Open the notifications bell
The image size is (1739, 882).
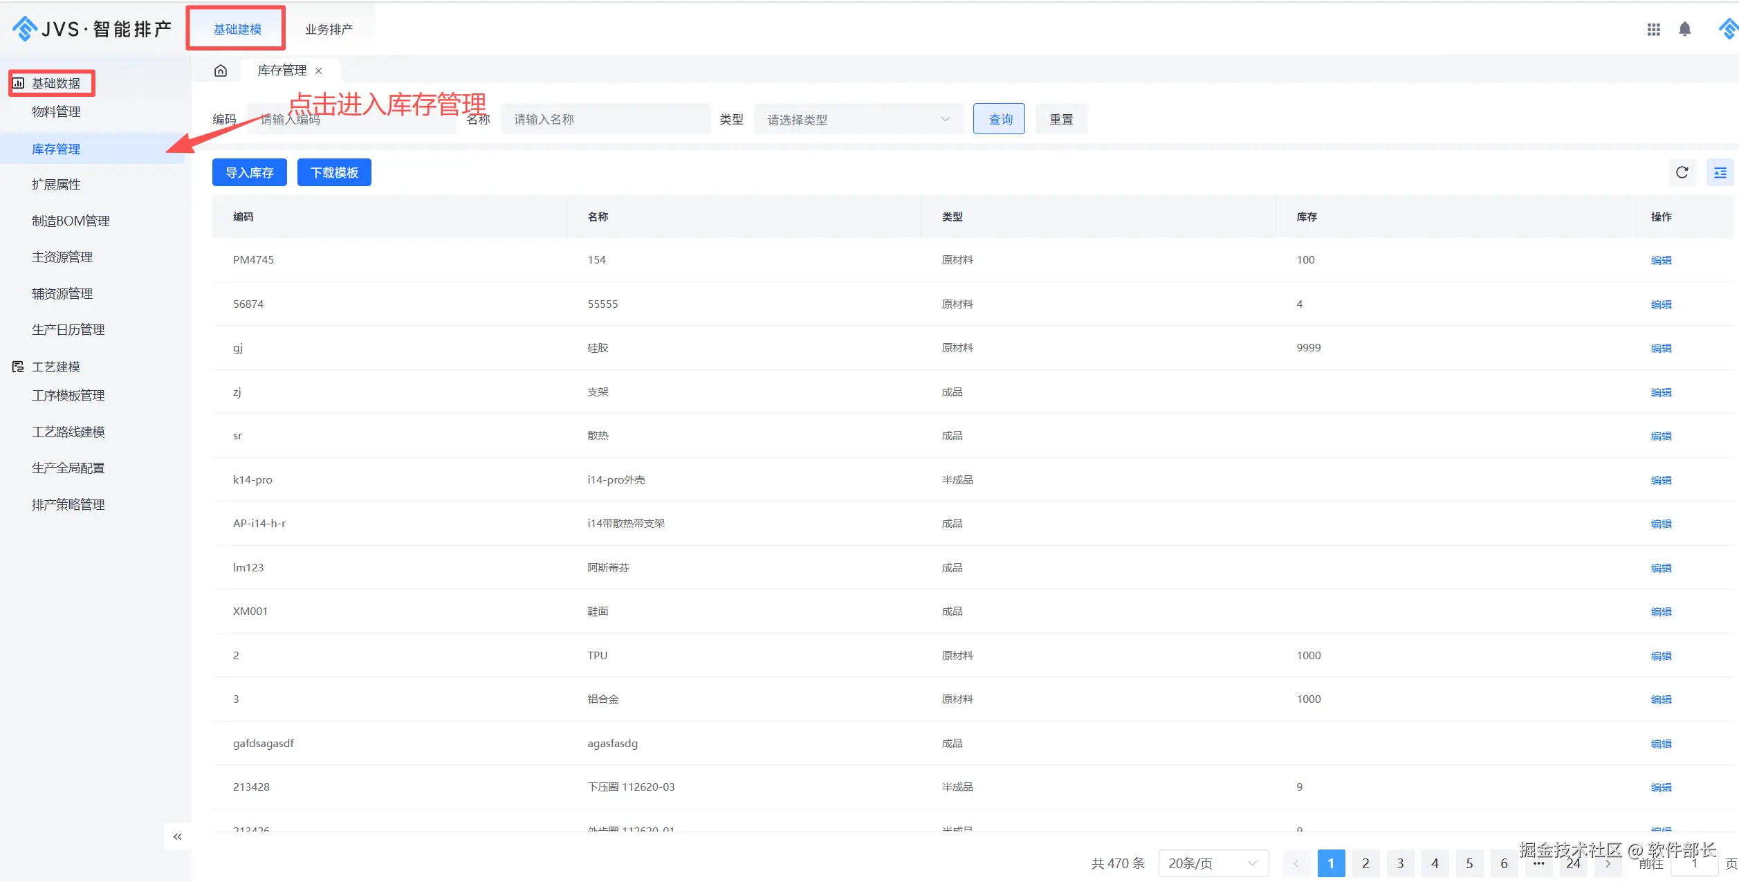coord(1684,29)
